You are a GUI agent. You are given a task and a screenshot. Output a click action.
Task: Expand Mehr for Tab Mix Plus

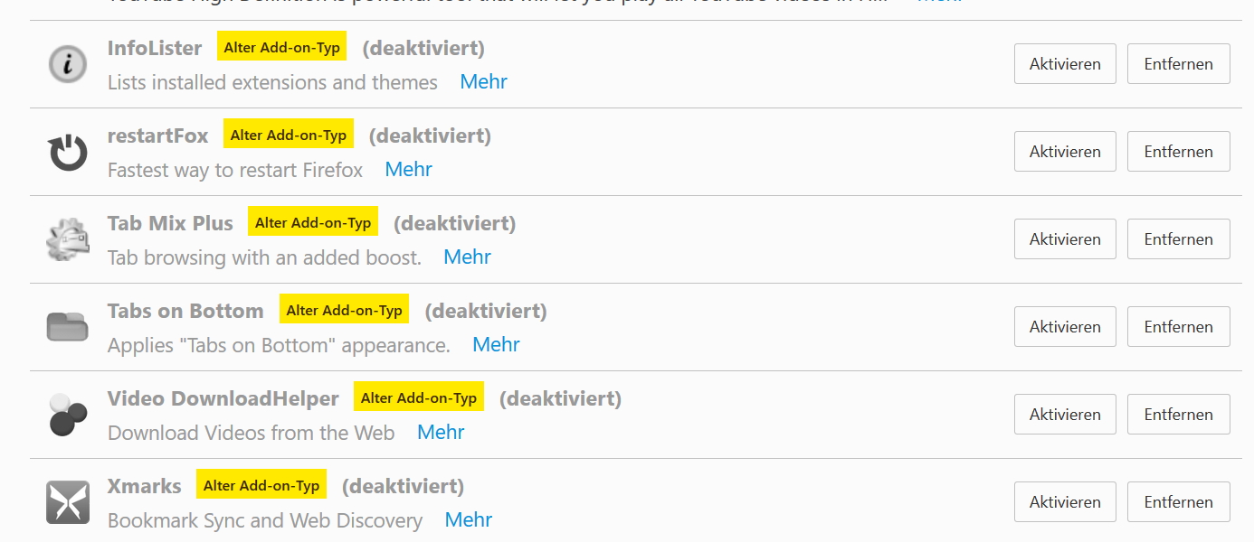click(x=467, y=257)
